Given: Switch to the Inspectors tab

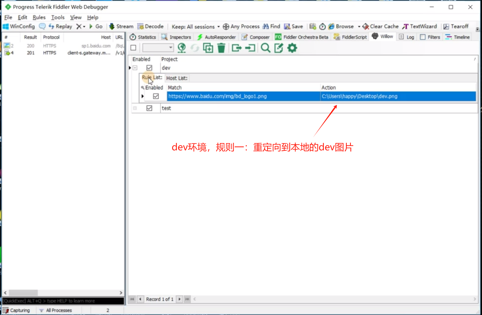Looking at the screenshot, I should click(176, 37).
